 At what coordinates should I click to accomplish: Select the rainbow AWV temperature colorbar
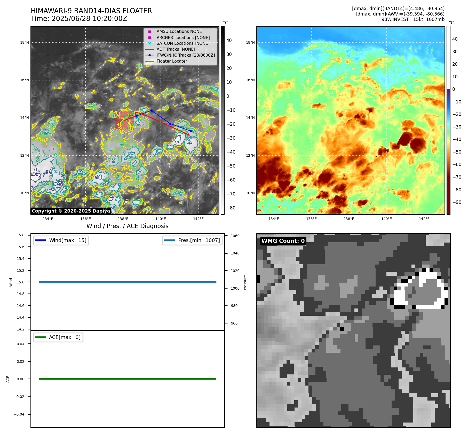click(x=448, y=120)
